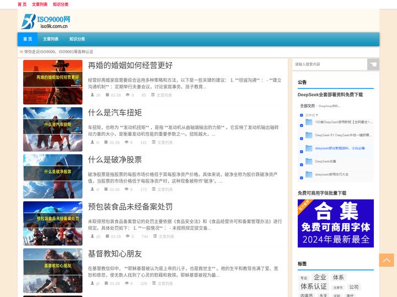Viewport: 397px width, 297px height.
Task: Click the category icon beside 文章列表 for 预包装食品未经备案处罚
Action: (155, 236)
